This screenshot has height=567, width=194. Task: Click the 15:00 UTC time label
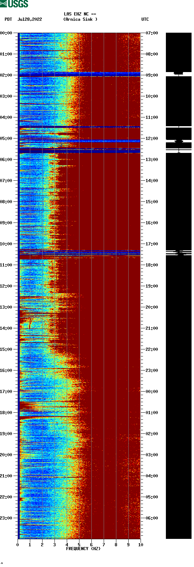point(152,202)
